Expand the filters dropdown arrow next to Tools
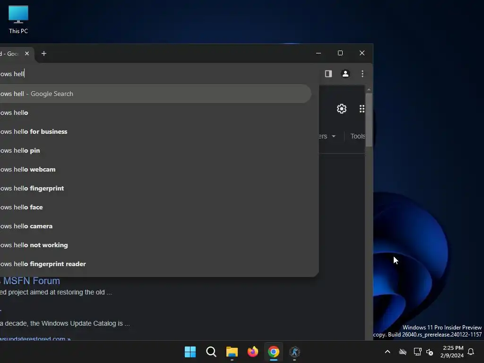Image resolution: width=484 pixels, height=363 pixels. (x=334, y=136)
